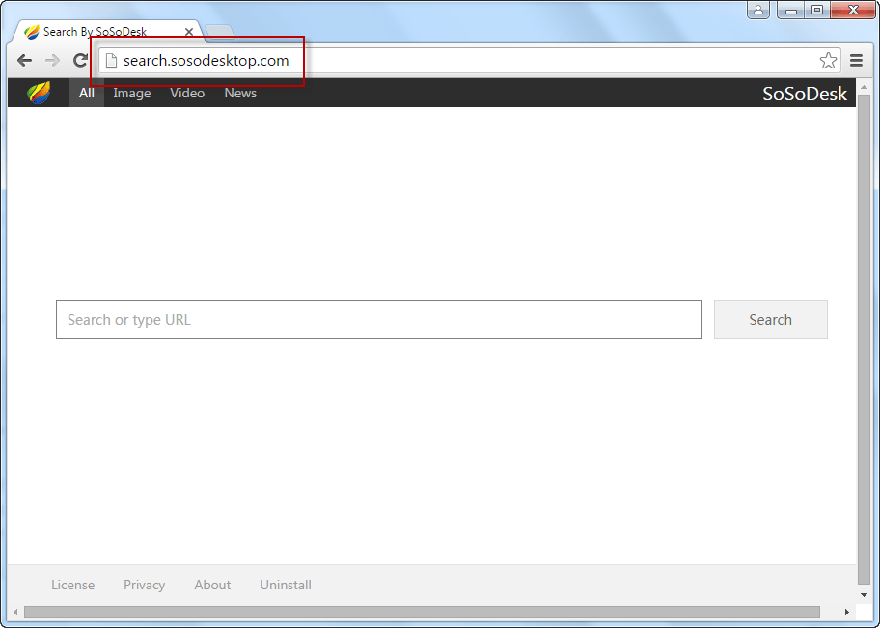
Task: Close the browser window
Action: pyautogui.click(x=853, y=10)
